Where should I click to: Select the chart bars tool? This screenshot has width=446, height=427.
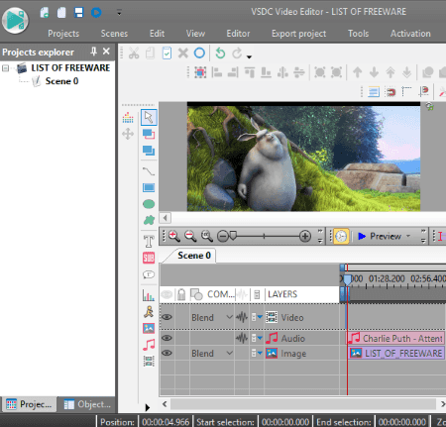pyautogui.click(x=149, y=295)
